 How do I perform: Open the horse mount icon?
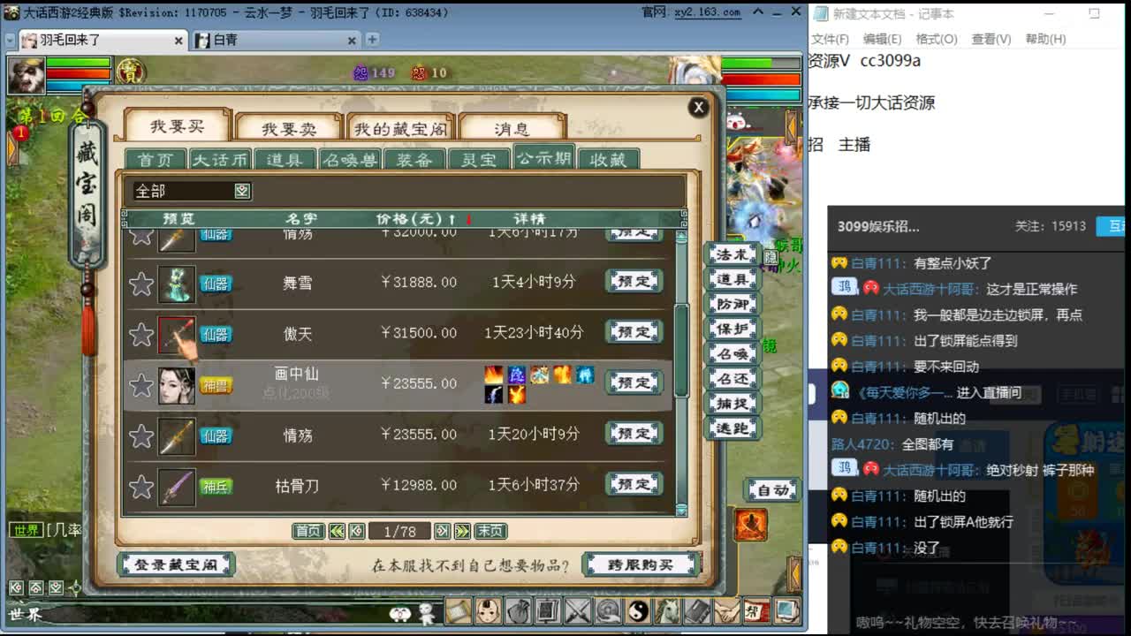click(x=667, y=610)
